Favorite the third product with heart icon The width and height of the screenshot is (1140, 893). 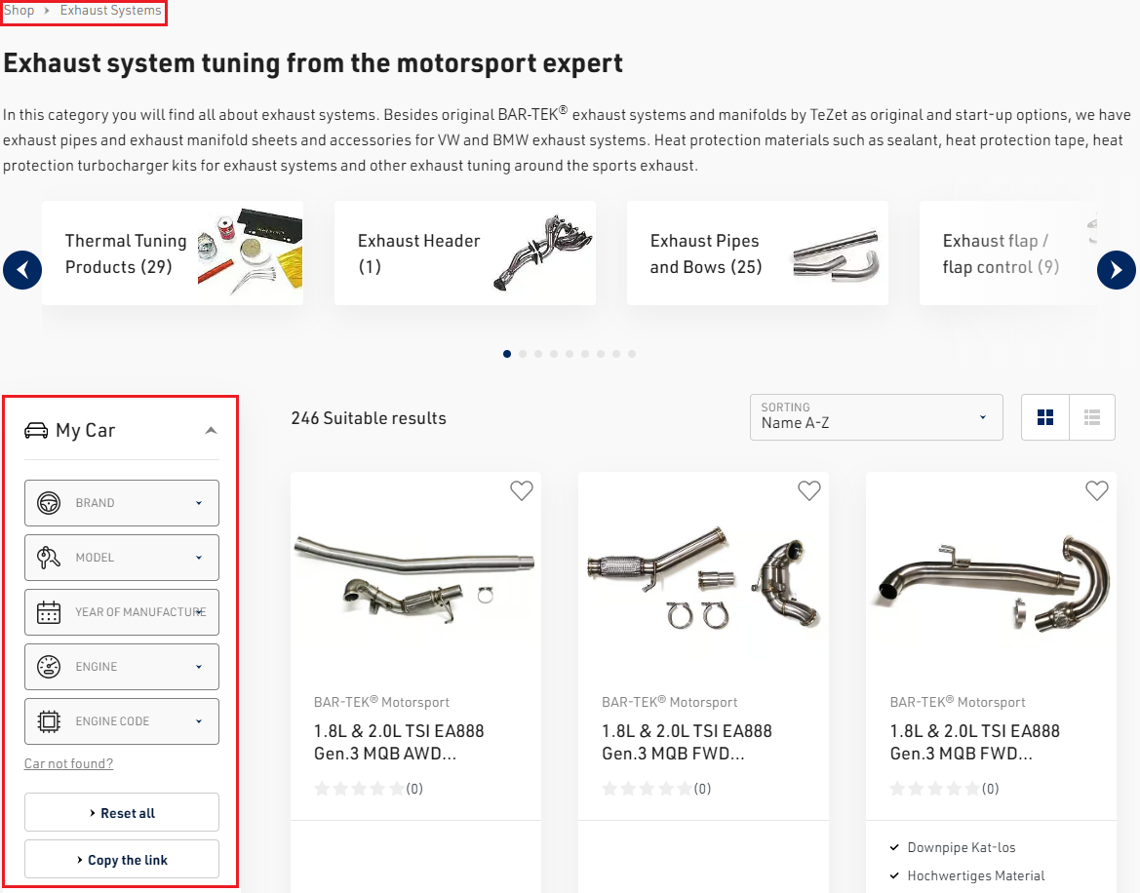tap(1097, 491)
